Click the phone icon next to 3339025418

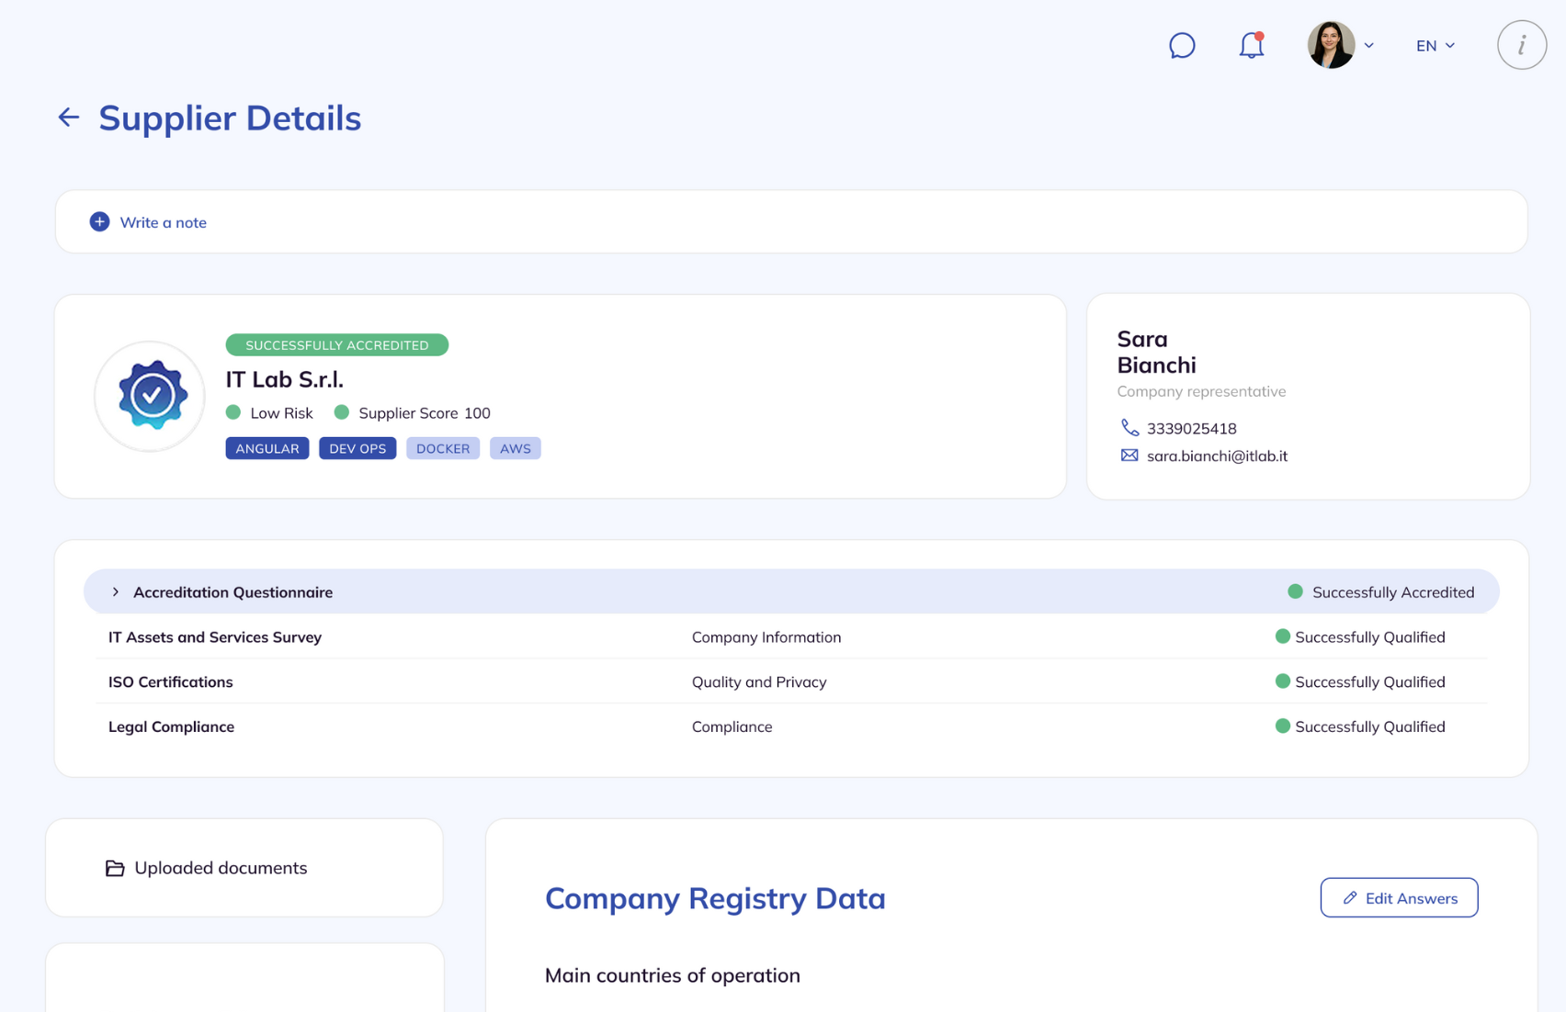click(1129, 428)
